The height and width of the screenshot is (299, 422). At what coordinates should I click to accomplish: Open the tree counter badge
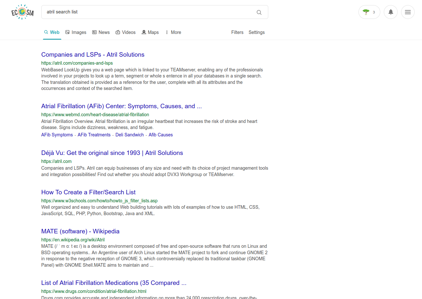pos(369,12)
